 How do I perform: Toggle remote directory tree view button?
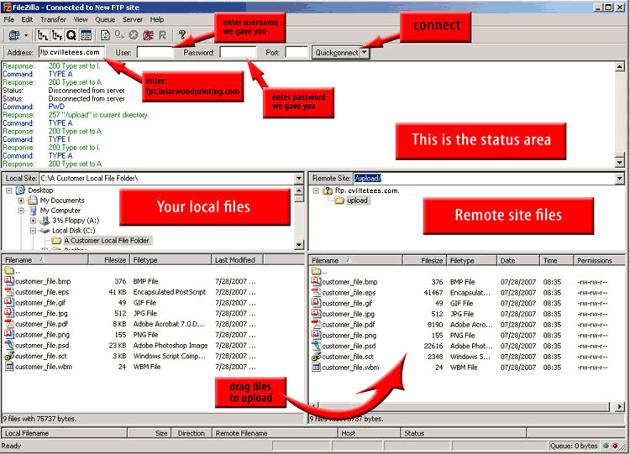pos(57,35)
